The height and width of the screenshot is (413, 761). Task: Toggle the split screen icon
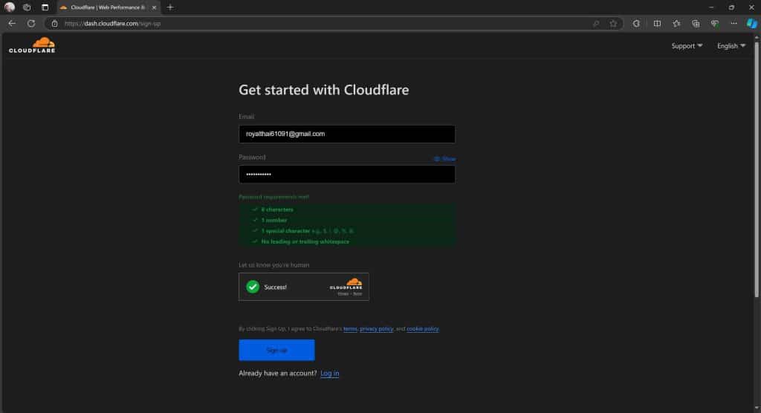(x=657, y=23)
